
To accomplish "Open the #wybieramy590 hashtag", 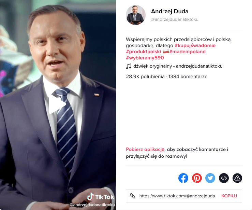I will pos(145,58).
